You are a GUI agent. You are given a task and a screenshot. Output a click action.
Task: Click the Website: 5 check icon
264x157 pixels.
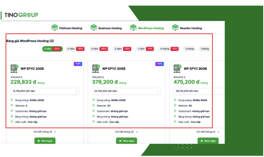[x=12, y=106]
